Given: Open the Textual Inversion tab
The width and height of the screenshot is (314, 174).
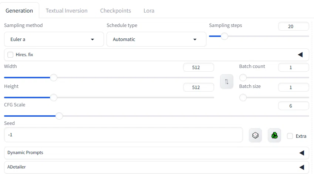Looking at the screenshot, I should (67, 11).
